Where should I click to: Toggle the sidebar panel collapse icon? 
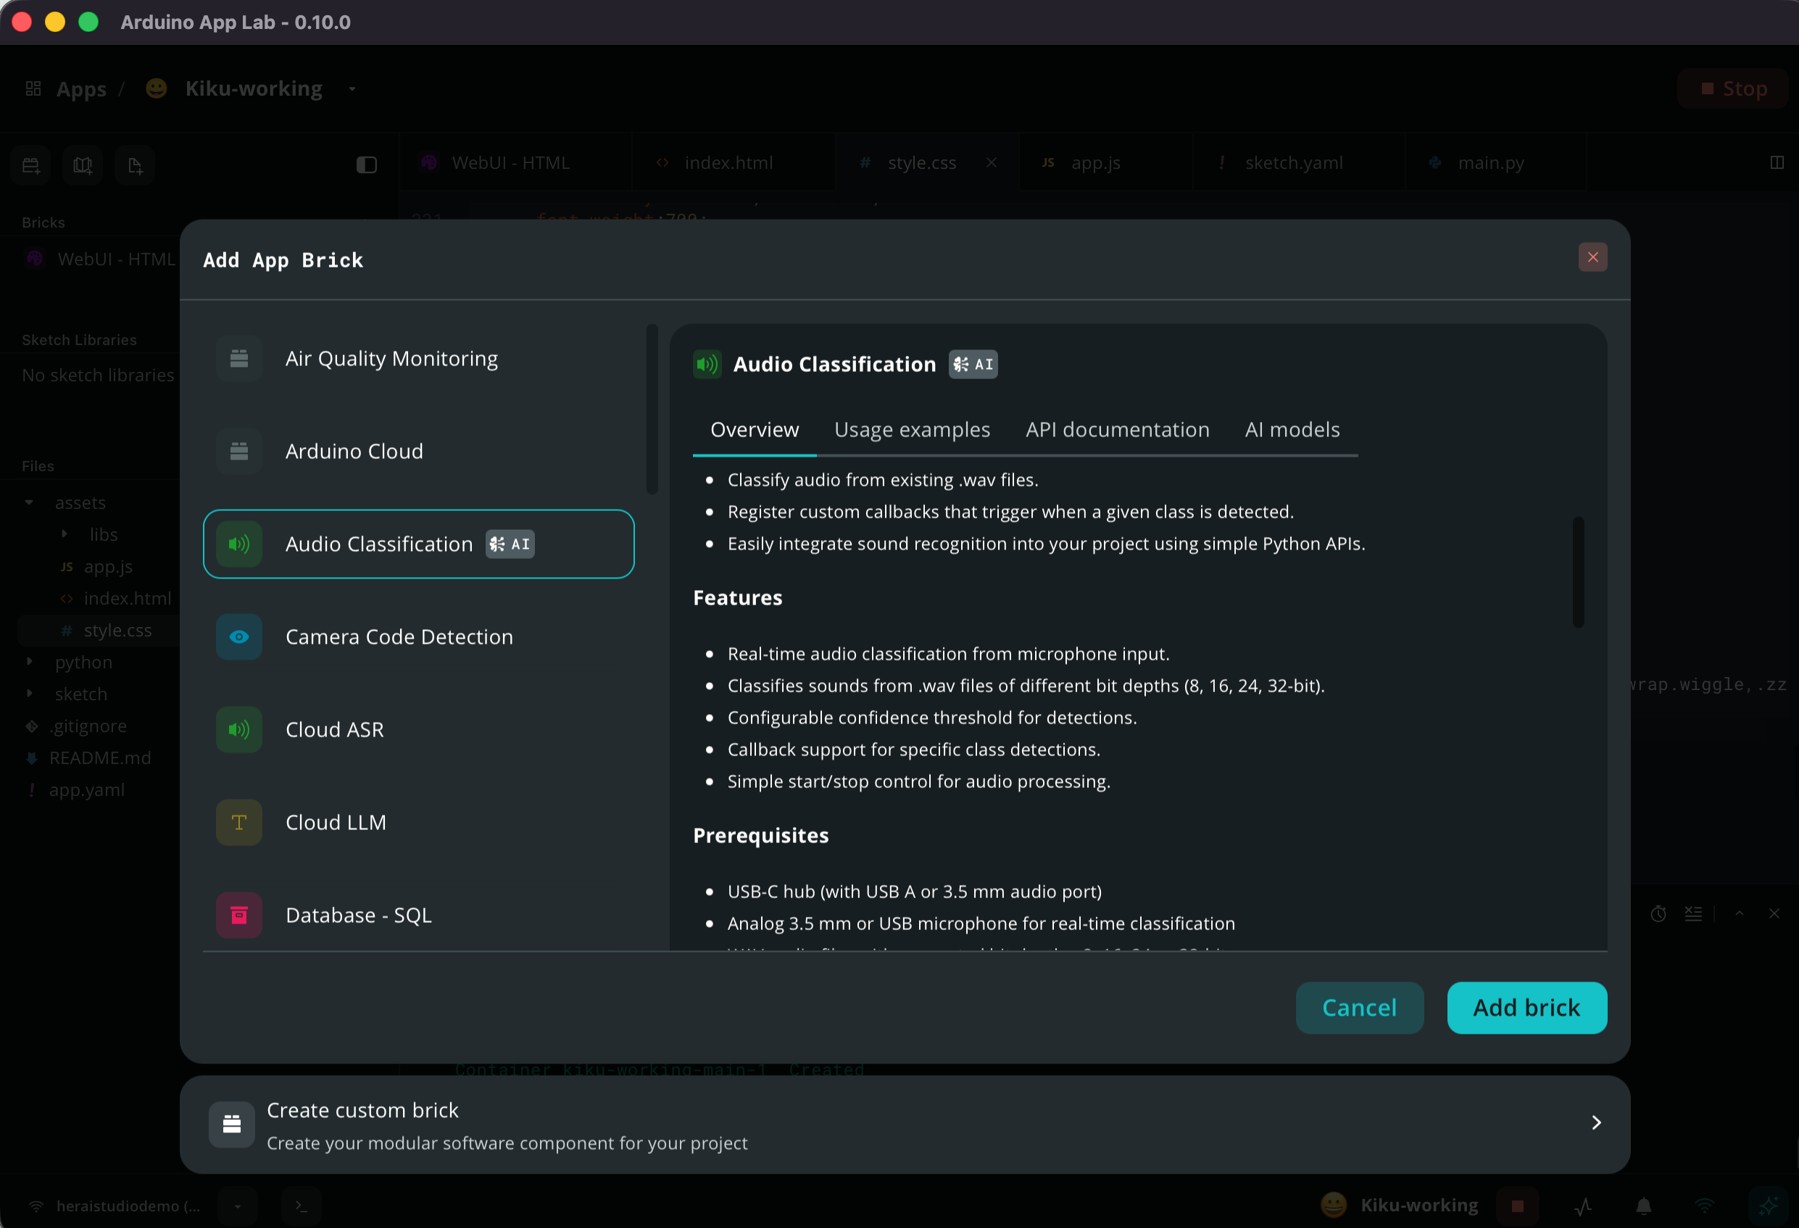[366, 165]
